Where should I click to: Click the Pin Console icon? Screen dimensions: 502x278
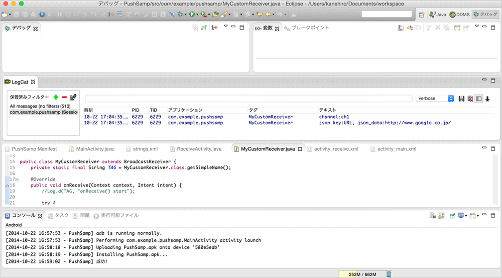[x=452, y=216]
